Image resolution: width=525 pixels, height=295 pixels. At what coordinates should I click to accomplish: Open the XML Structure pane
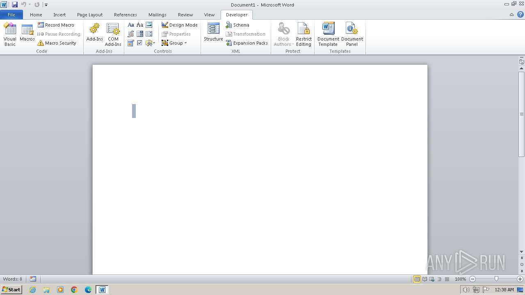tap(213, 33)
